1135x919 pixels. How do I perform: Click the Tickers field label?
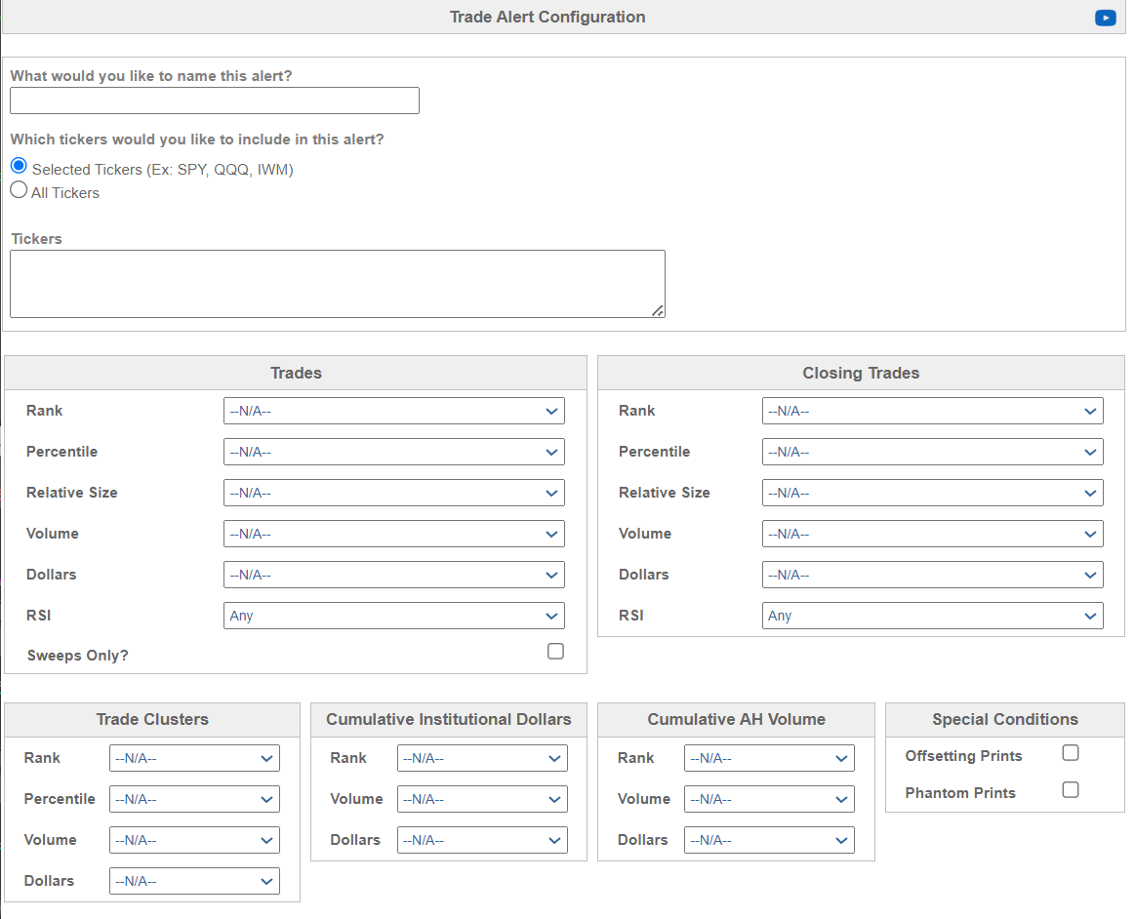[x=36, y=239]
